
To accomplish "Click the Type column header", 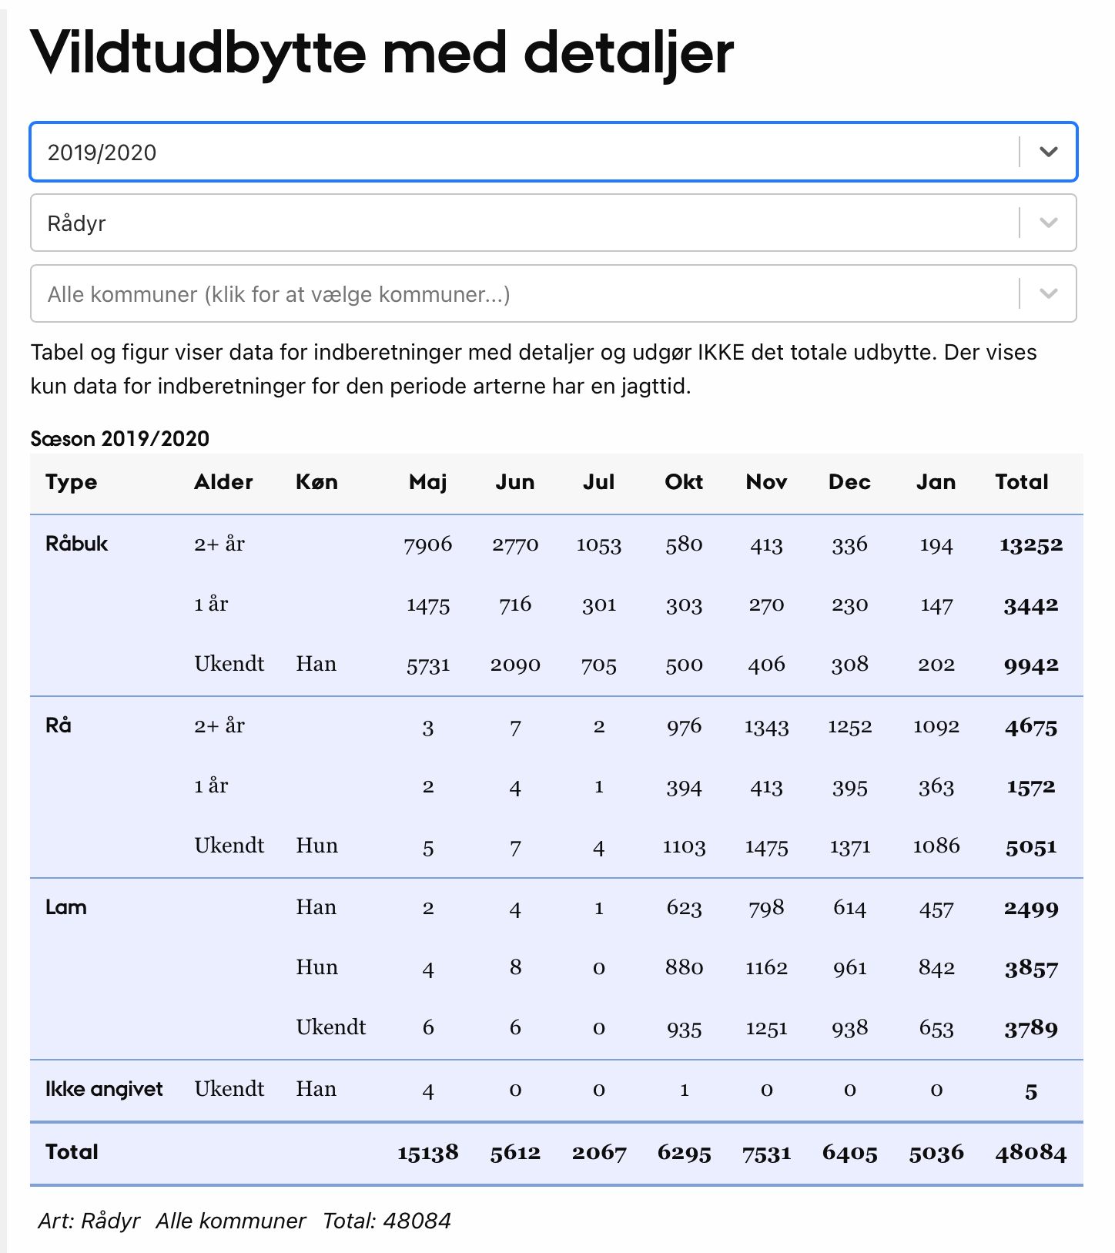I will (x=72, y=482).
